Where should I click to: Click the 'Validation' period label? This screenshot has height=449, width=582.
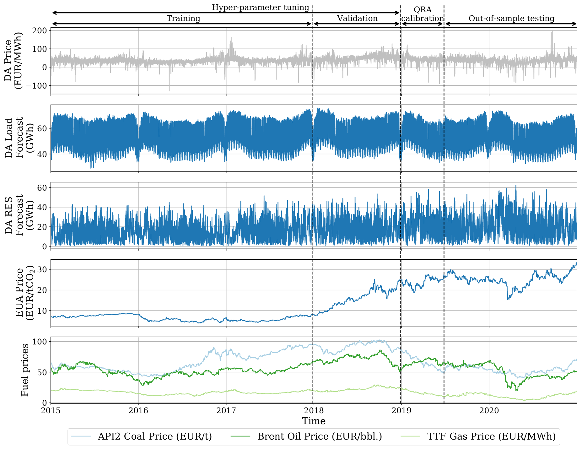pyautogui.click(x=357, y=19)
